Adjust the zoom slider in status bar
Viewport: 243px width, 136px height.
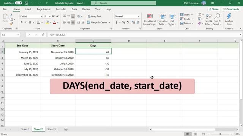coord(220,134)
